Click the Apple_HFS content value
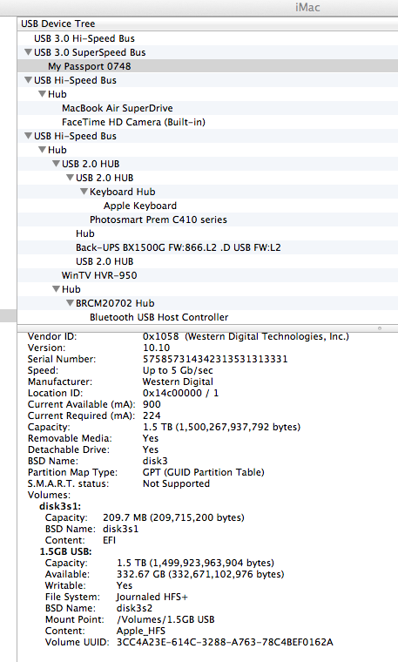Image resolution: width=398 pixels, height=662 pixels. [141, 631]
